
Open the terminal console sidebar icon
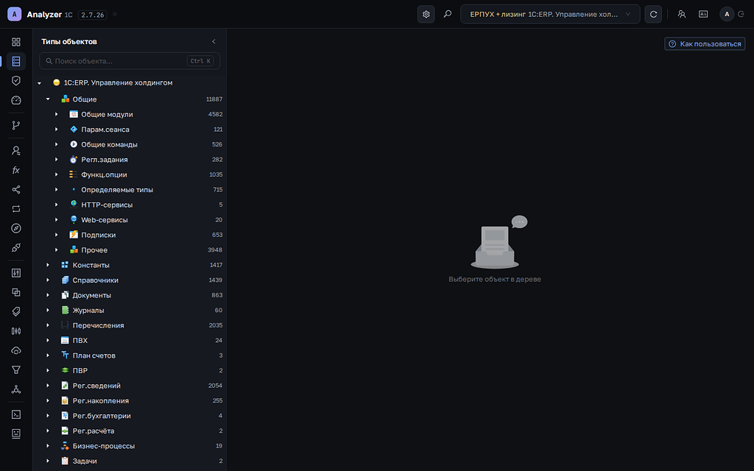pos(16,414)
